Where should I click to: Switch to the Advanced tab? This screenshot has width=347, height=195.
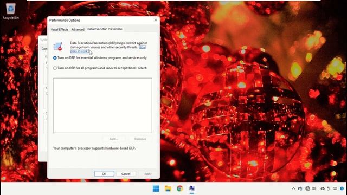pos(78,29)
